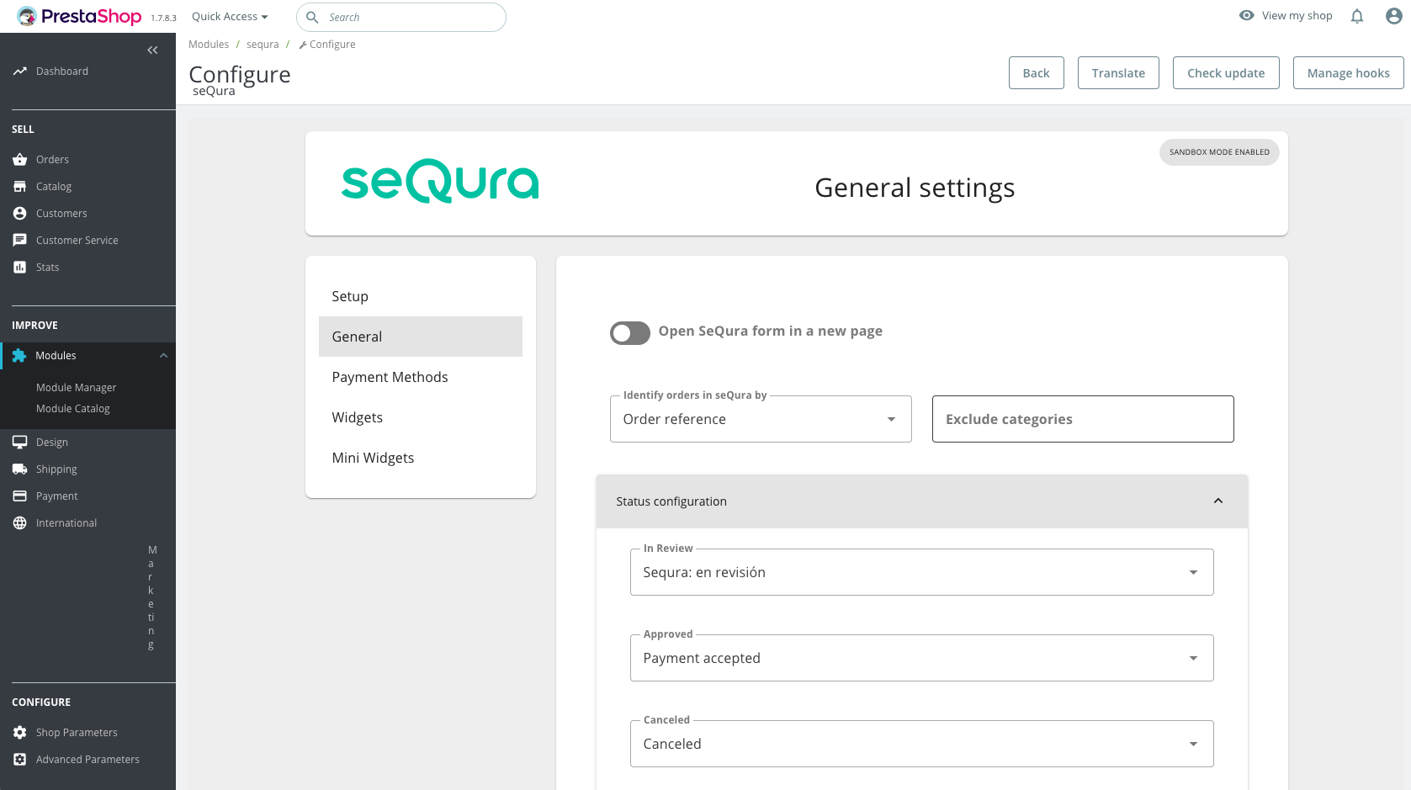
Task: Collapse the sidebar with the double chevron icon
Action: [152, 50]
